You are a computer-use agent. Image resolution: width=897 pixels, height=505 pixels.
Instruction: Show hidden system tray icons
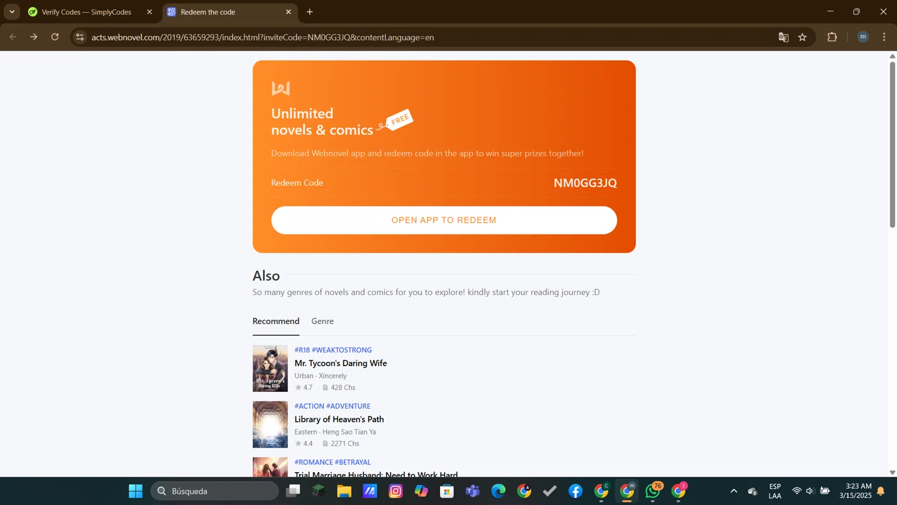tap(734, 491)
